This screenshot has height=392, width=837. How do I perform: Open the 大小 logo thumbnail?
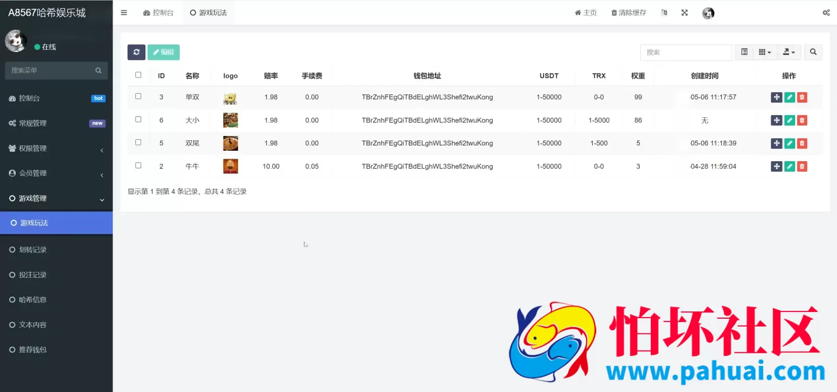click(x=230, y=120)
